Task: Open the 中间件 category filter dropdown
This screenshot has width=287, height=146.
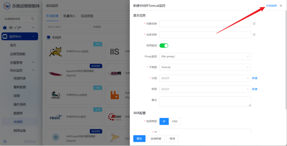Action: (110, 27)
